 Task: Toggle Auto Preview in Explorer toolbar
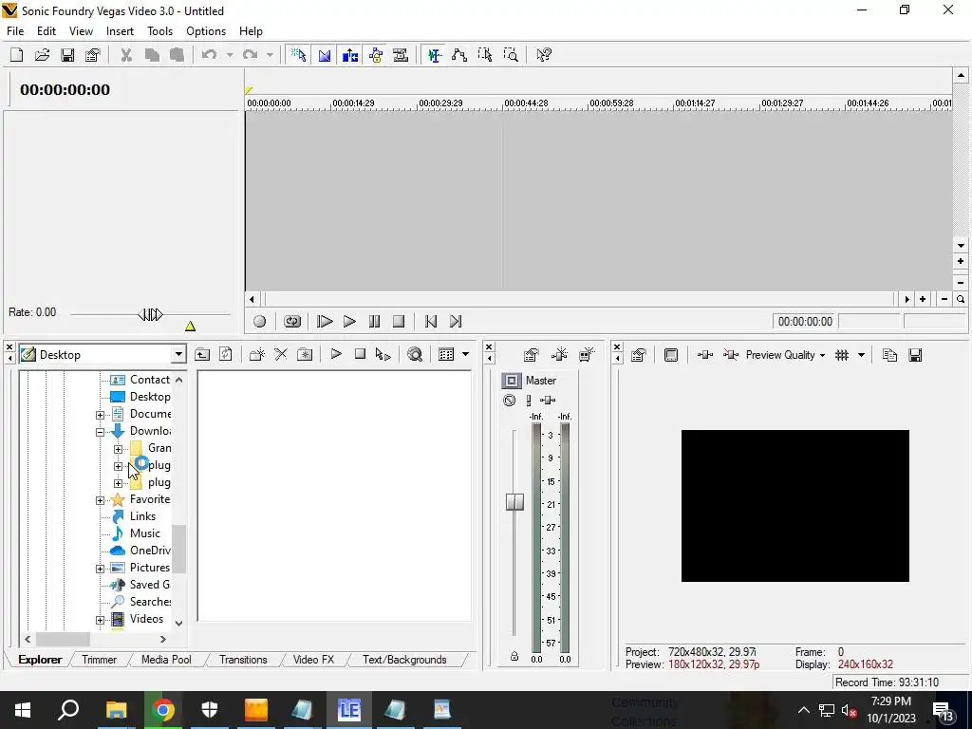(383, 355)
